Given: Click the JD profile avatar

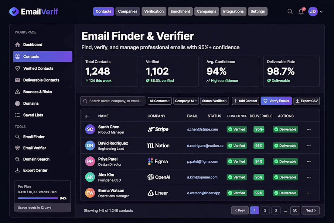Looking at the screenshot, I should [313, 12].
